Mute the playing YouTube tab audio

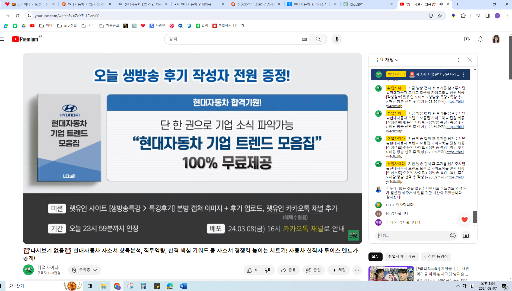(441, 4)
